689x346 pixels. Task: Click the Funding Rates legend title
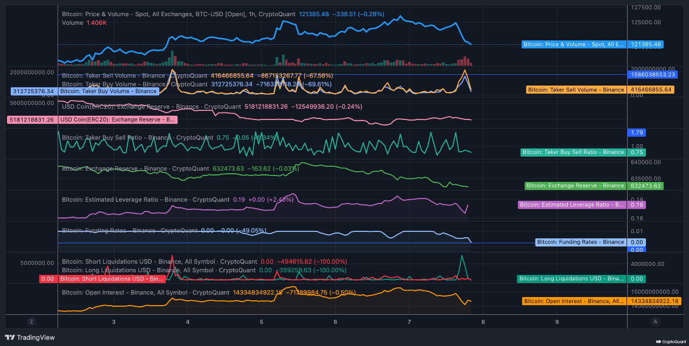[129, 230]
